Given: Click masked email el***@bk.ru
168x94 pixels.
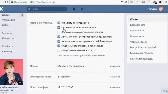Looking at the screenshot, I should 64,77.
